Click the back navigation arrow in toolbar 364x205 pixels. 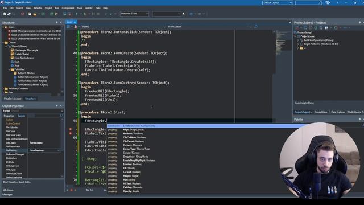191,14
